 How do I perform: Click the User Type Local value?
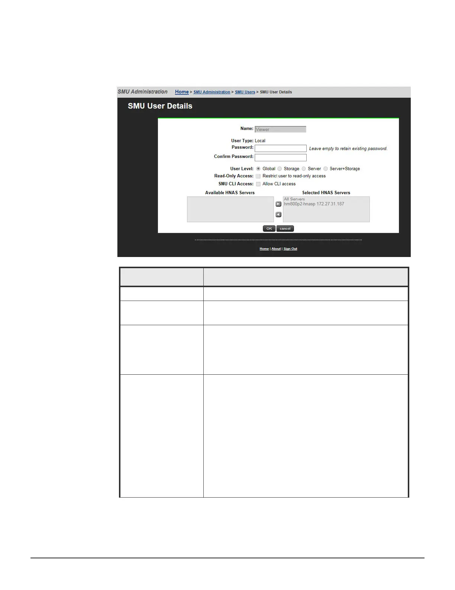point(260,141)
